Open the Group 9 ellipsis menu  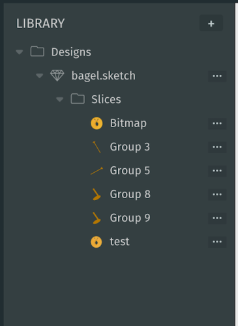[x=217, y=218]
